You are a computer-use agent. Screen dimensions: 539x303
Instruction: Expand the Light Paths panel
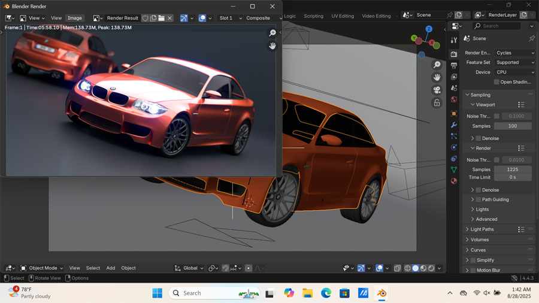point(482,229)
